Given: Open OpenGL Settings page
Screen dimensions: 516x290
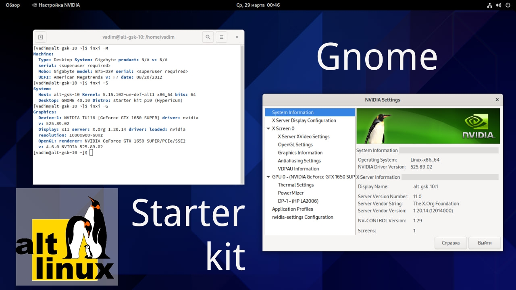Looking at the screenshot, I should click(x=295, y=145).
